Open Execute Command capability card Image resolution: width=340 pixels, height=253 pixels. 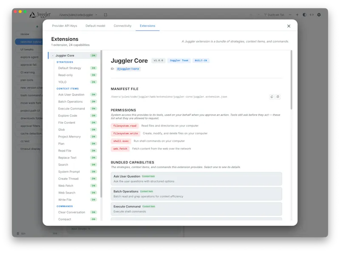click(196, 209)
